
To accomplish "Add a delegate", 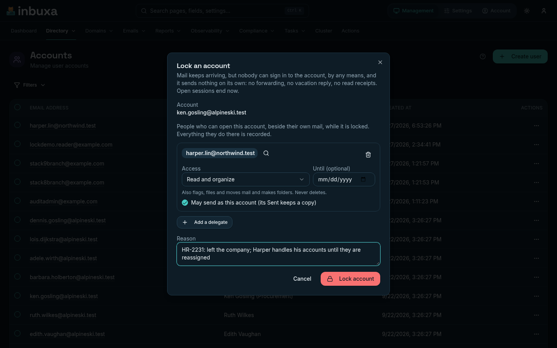I will pyautogui.click(x=205, y=222).
